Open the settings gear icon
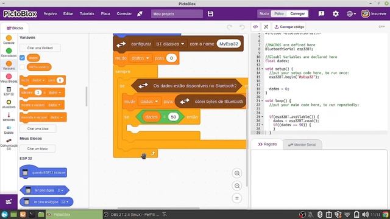The image size is (390, 219). (336, 13)
